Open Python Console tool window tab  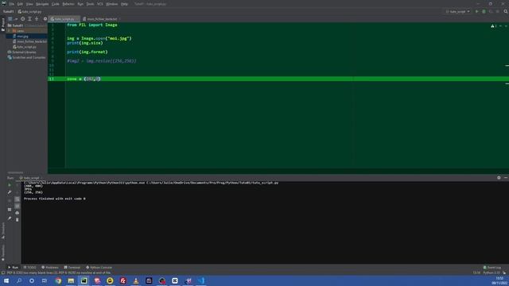coord(99,268)
